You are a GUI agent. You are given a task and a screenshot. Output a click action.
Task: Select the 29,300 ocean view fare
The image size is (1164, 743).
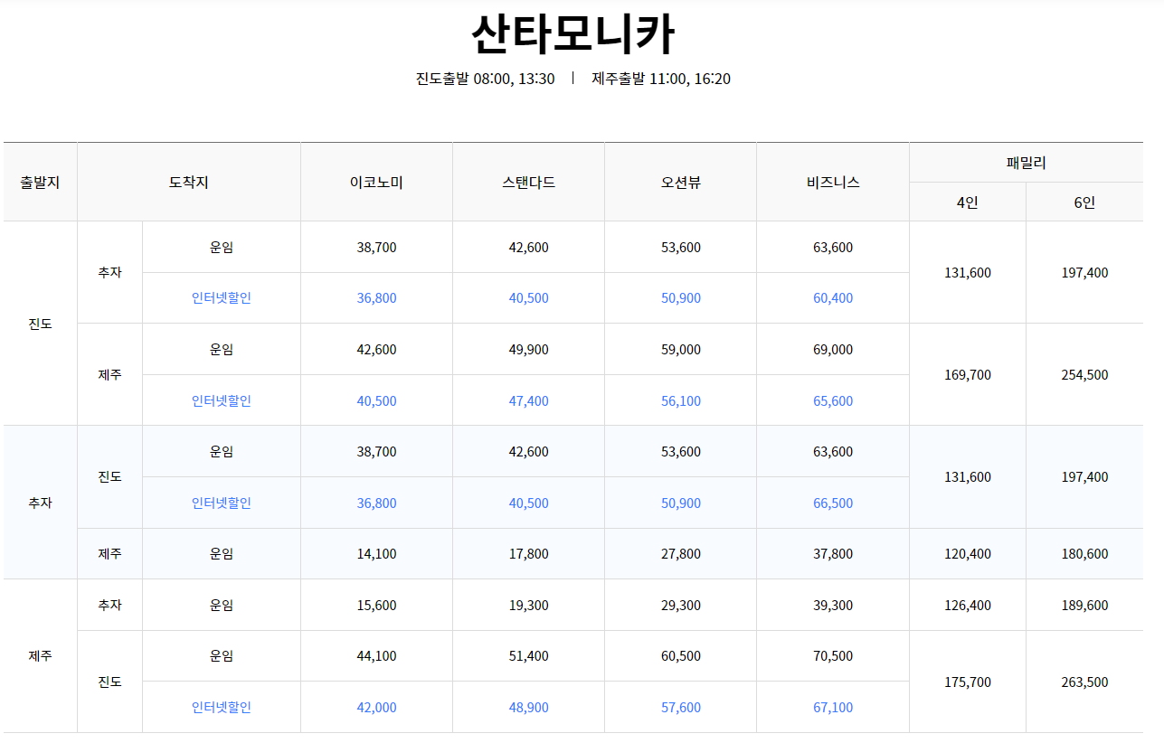coord(681,606)
